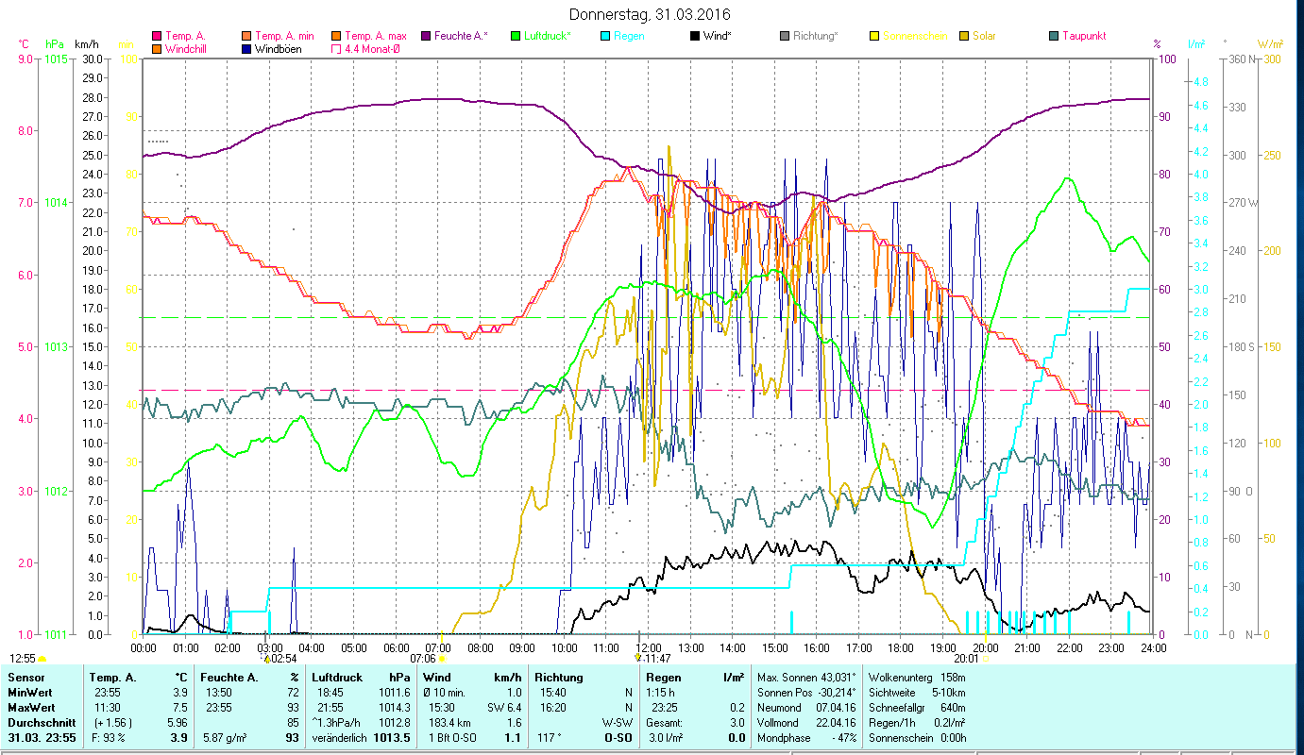Select the Taupunkt legend entry

1077,36
